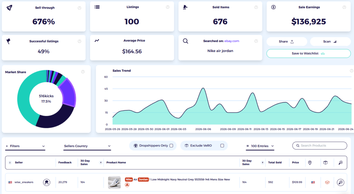
Task: Click the flag icon on Successful listings card
Action: [8, 41]
